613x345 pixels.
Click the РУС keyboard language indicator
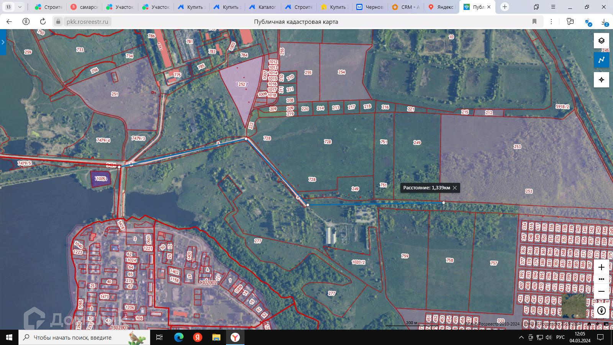560,337
